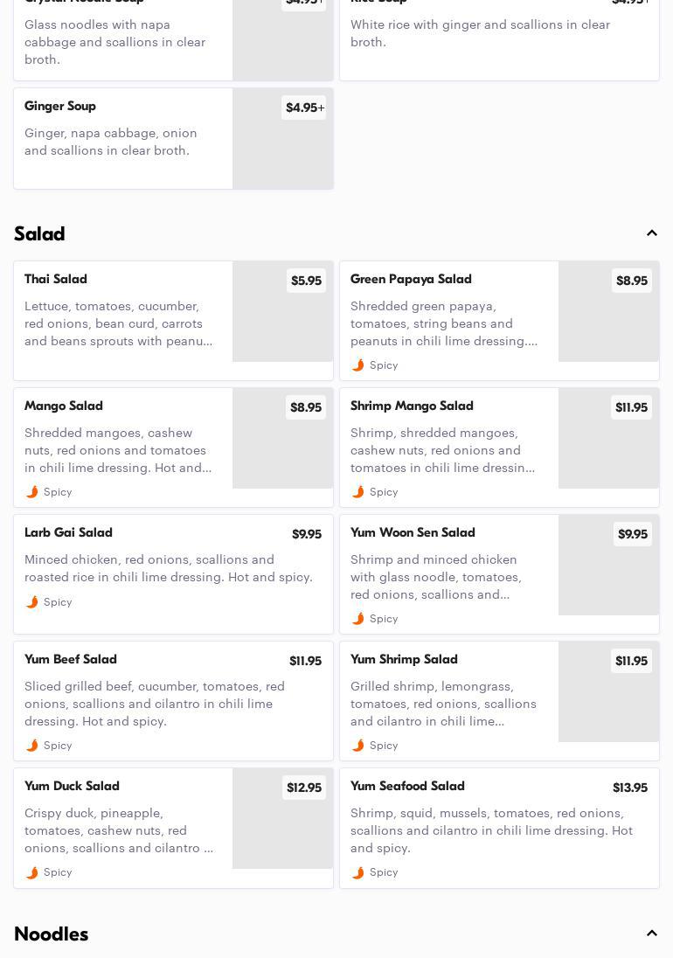This screenshot has width=673, height=958.
Task: Collapse the Noodles section chevron
Action: (x=652, y=934)
